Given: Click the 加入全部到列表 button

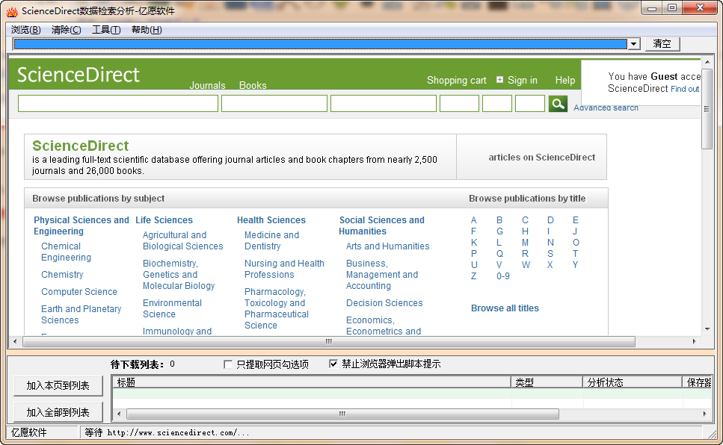Looking at the screenshot, I should pyautogui.click(x=58, y=412).
